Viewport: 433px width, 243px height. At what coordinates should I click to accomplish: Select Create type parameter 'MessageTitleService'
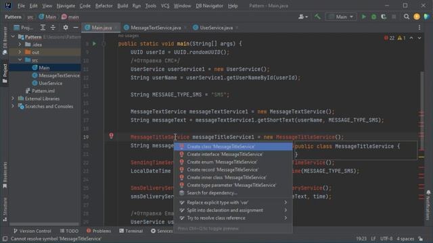pyautogui.click(x=233, y=185)
